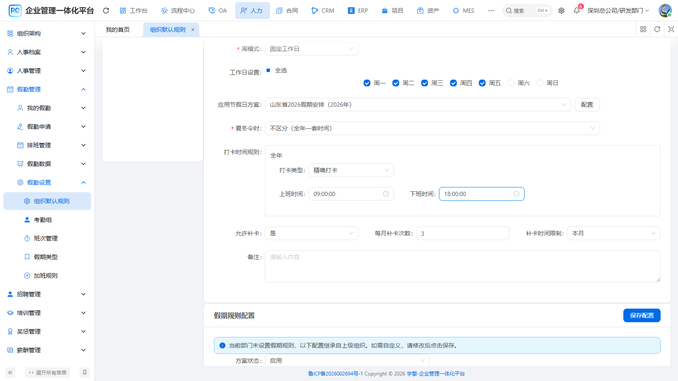Open the 方案状态 dropdown

(347, 361)
